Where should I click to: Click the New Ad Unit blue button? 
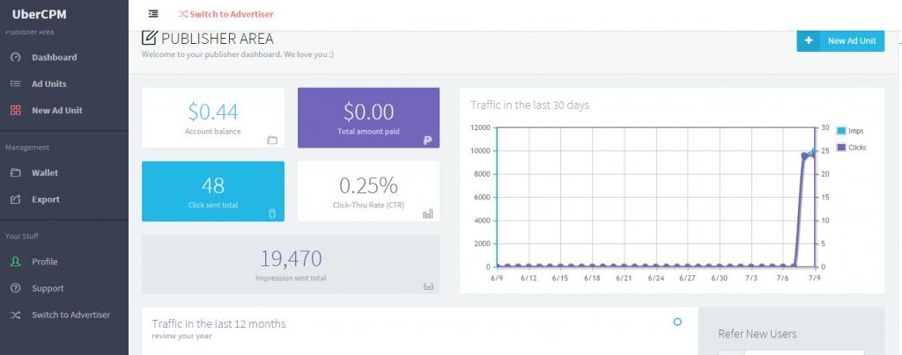click(840, 40)
